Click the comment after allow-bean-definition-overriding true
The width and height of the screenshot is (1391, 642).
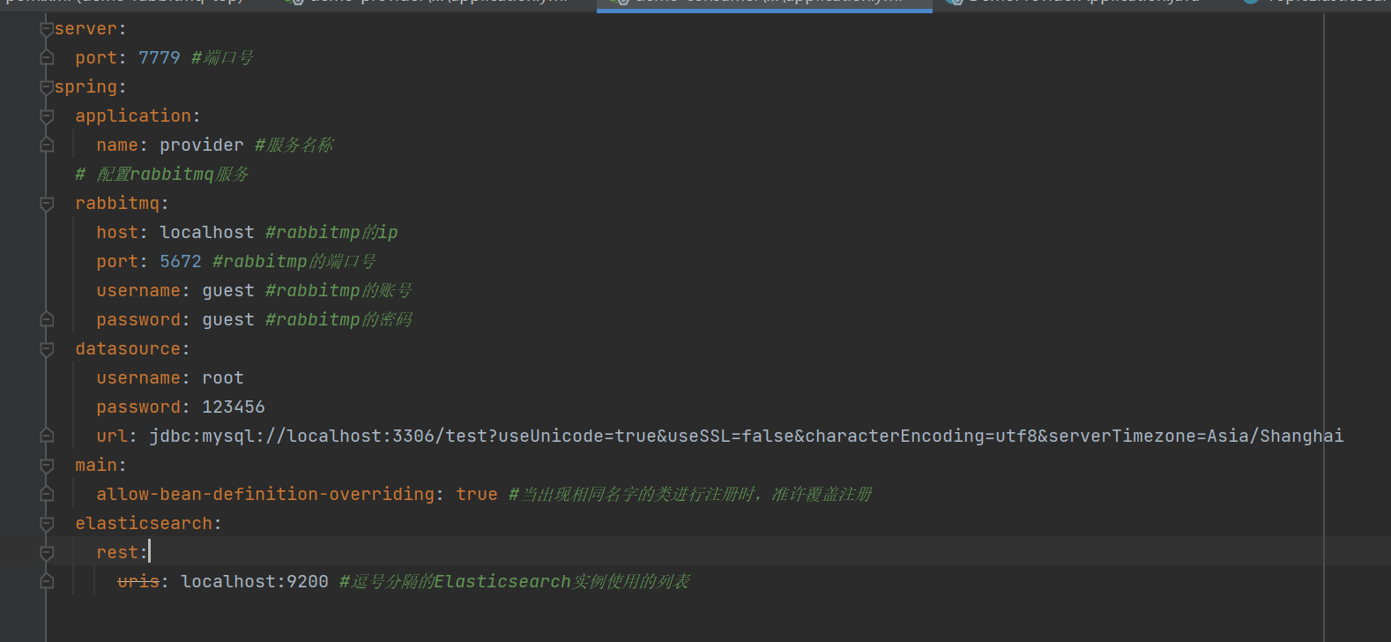[690, 495]
